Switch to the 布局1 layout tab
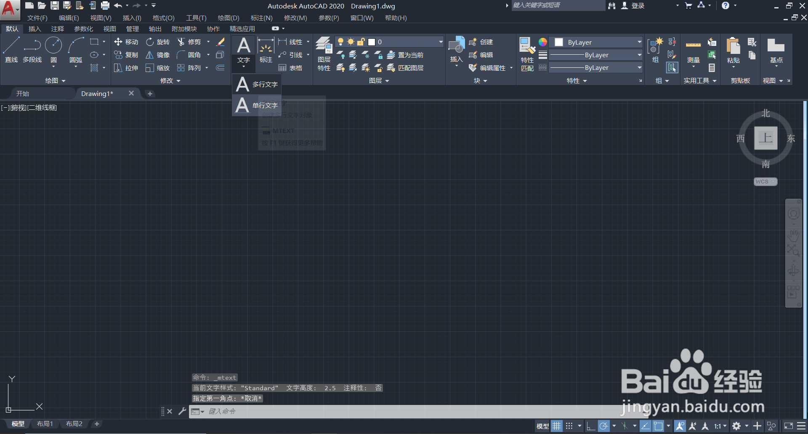 pos(45,424)
